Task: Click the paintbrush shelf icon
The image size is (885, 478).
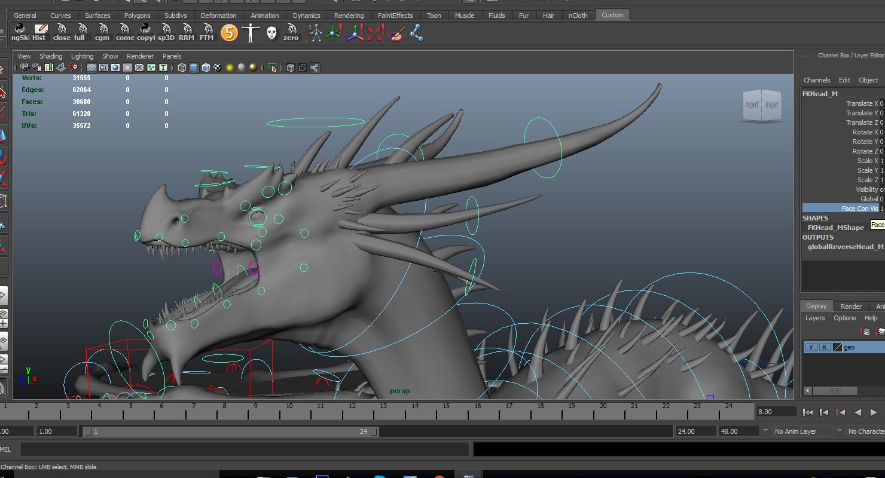Action: [x=396, y=32]
